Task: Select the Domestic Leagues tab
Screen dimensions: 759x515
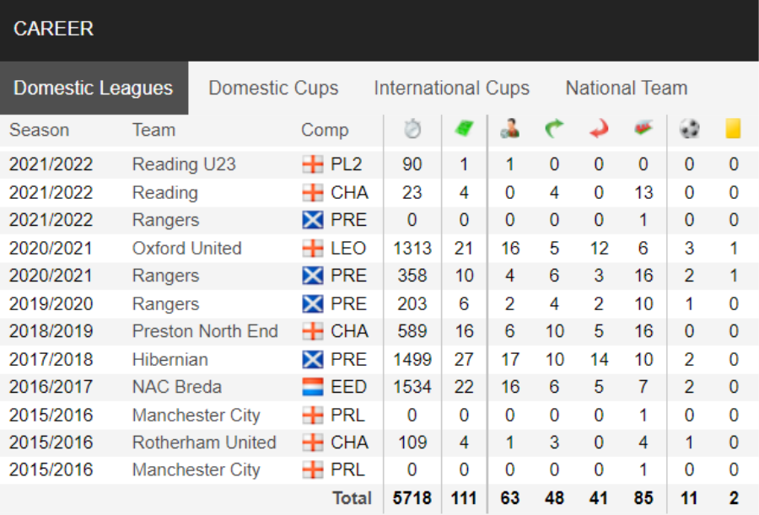Action: click(94, 89)
